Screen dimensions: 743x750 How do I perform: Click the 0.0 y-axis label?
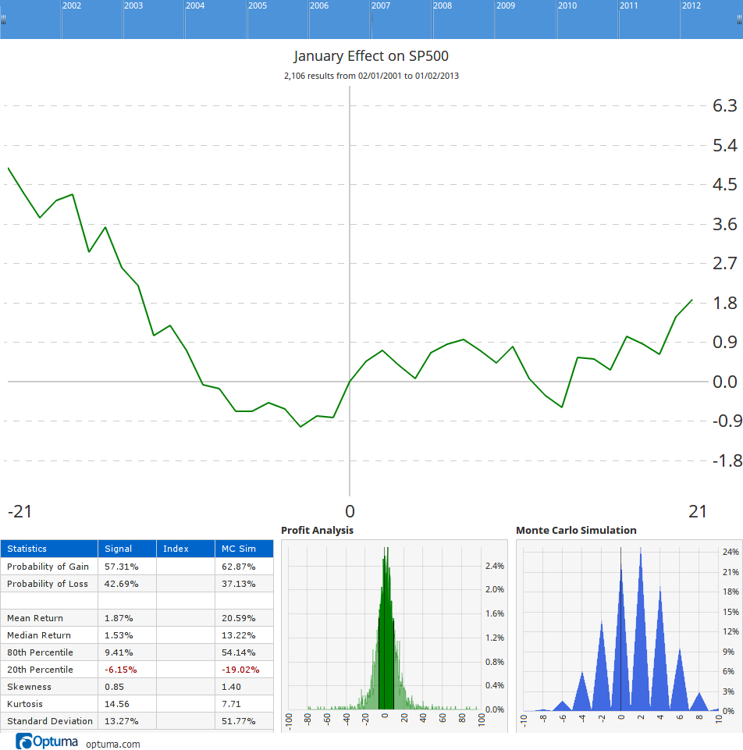725,382
